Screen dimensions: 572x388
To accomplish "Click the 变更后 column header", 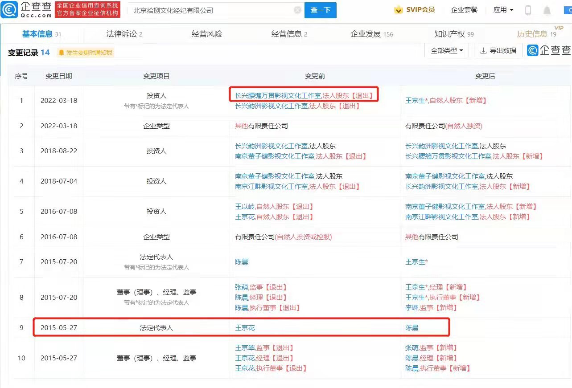I will (x=485, y=76).
